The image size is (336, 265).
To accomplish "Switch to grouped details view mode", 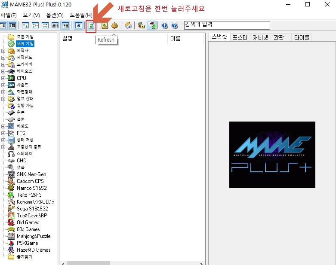I will [65, 26].
